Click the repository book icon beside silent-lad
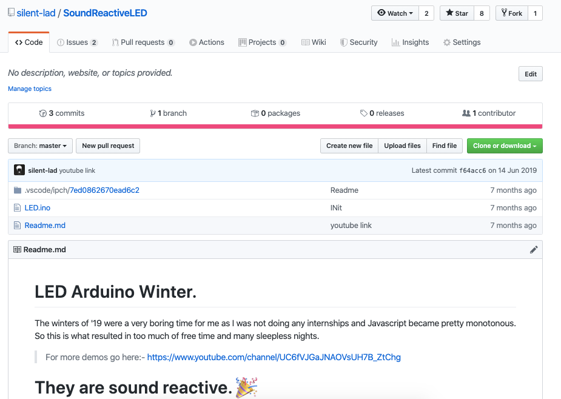Viewport: 561px width, 399px height. tap(12, 13)
